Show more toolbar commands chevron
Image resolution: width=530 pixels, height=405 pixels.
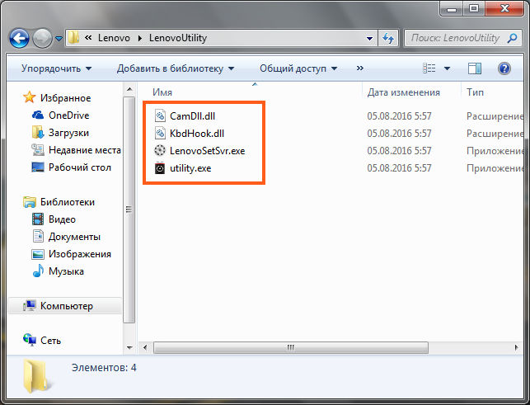pos(360,68)
